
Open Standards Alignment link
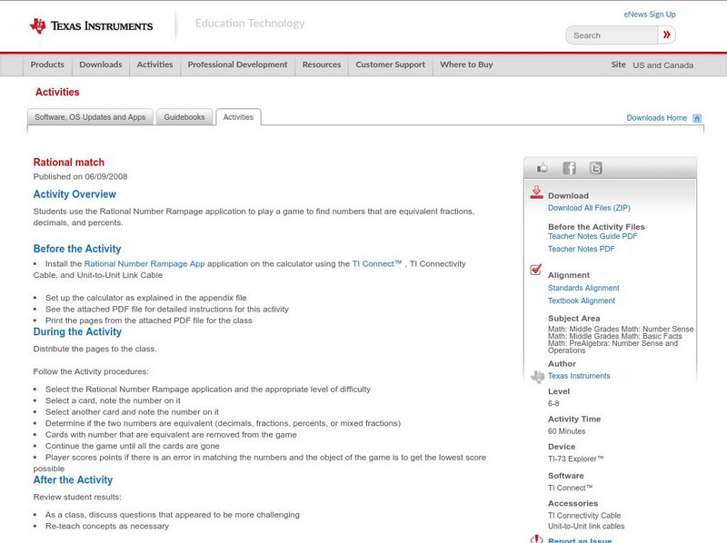583,288
